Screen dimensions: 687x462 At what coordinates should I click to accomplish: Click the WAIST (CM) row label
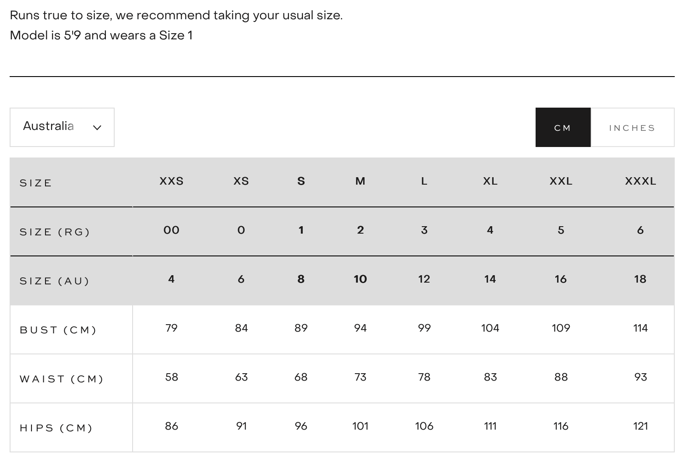pos(62,379)
